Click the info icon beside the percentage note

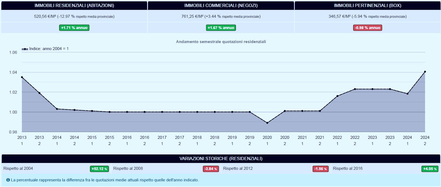(8, 180)
